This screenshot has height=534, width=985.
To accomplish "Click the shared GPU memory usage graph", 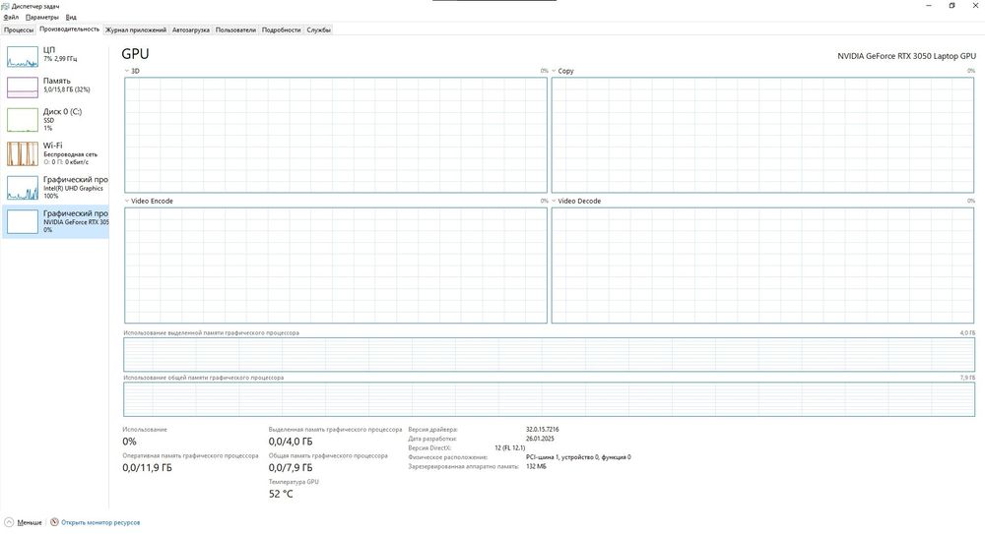I will 549,399.
